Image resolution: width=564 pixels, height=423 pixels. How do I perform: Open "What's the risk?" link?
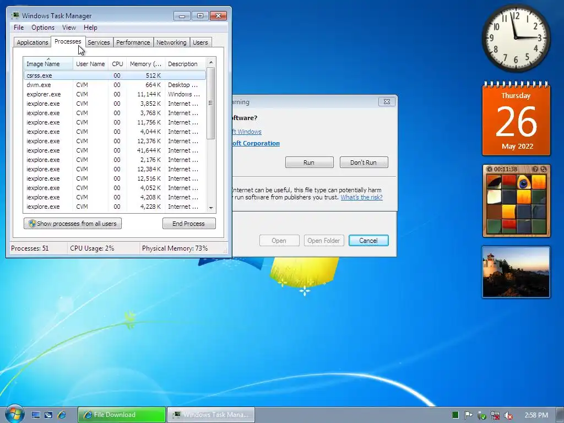point(361,197)
